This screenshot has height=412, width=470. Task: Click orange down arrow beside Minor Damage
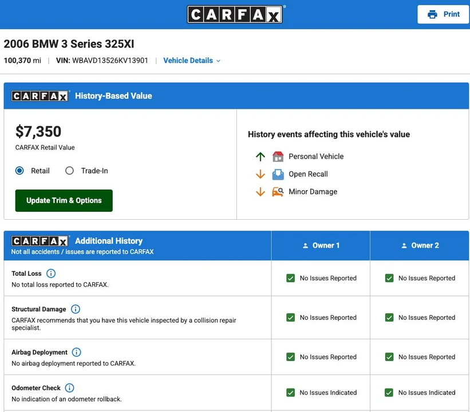(260, 192)
